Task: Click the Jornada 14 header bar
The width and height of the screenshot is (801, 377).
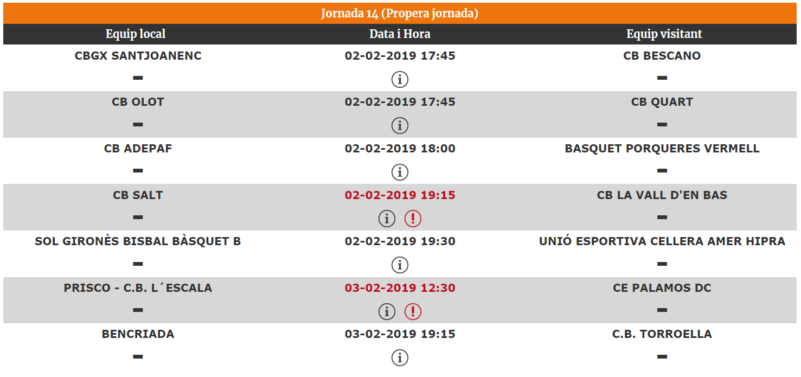Action: (x=400, y=14)
